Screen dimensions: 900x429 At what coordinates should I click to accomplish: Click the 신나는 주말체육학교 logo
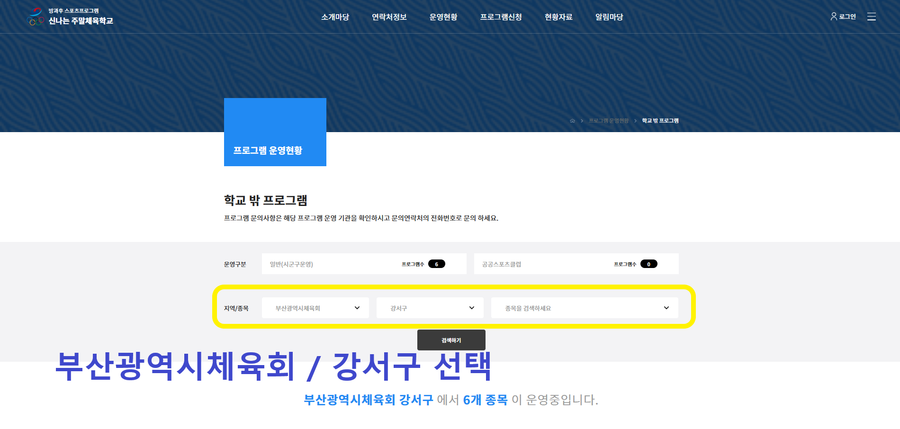click(70, 17)
